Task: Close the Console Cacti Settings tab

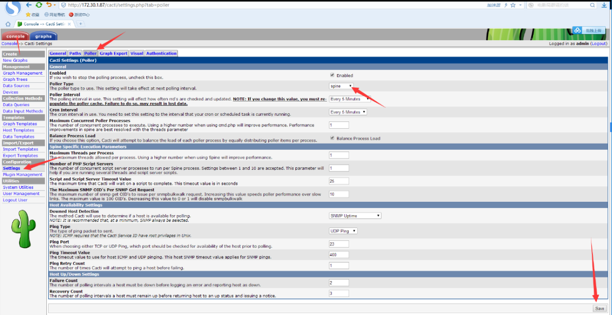Action: (x=69, y=24)
